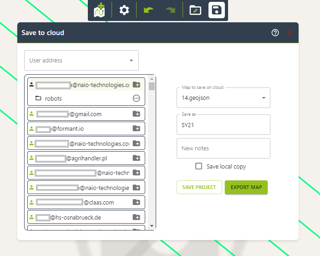Viewport: 320px width, 256px height.
Task: Open the help question mark icon
Action: tap(275, 33)
